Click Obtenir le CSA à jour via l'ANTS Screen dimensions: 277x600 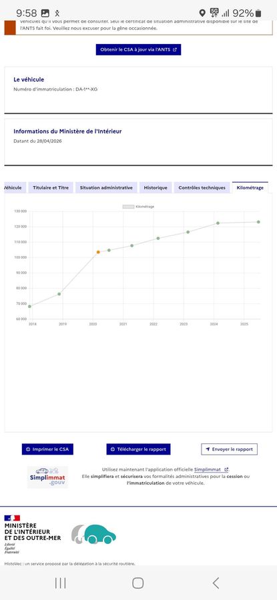[138, 50]
